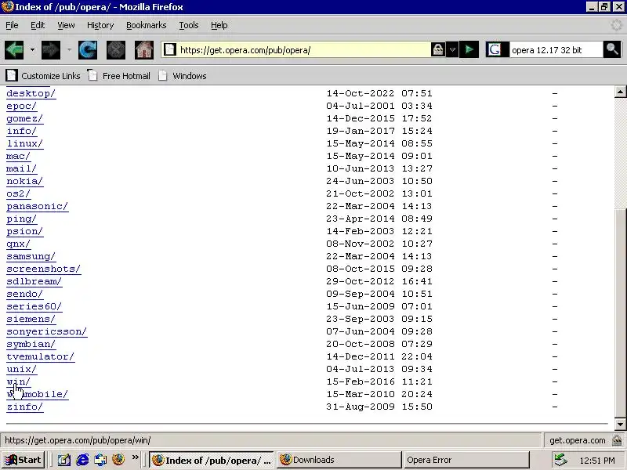
Task: Open the desktop/ directory link
Action: pyautogui.click(x=31, y=93)
